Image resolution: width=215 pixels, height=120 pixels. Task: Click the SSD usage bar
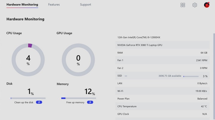tap(191, 76)
